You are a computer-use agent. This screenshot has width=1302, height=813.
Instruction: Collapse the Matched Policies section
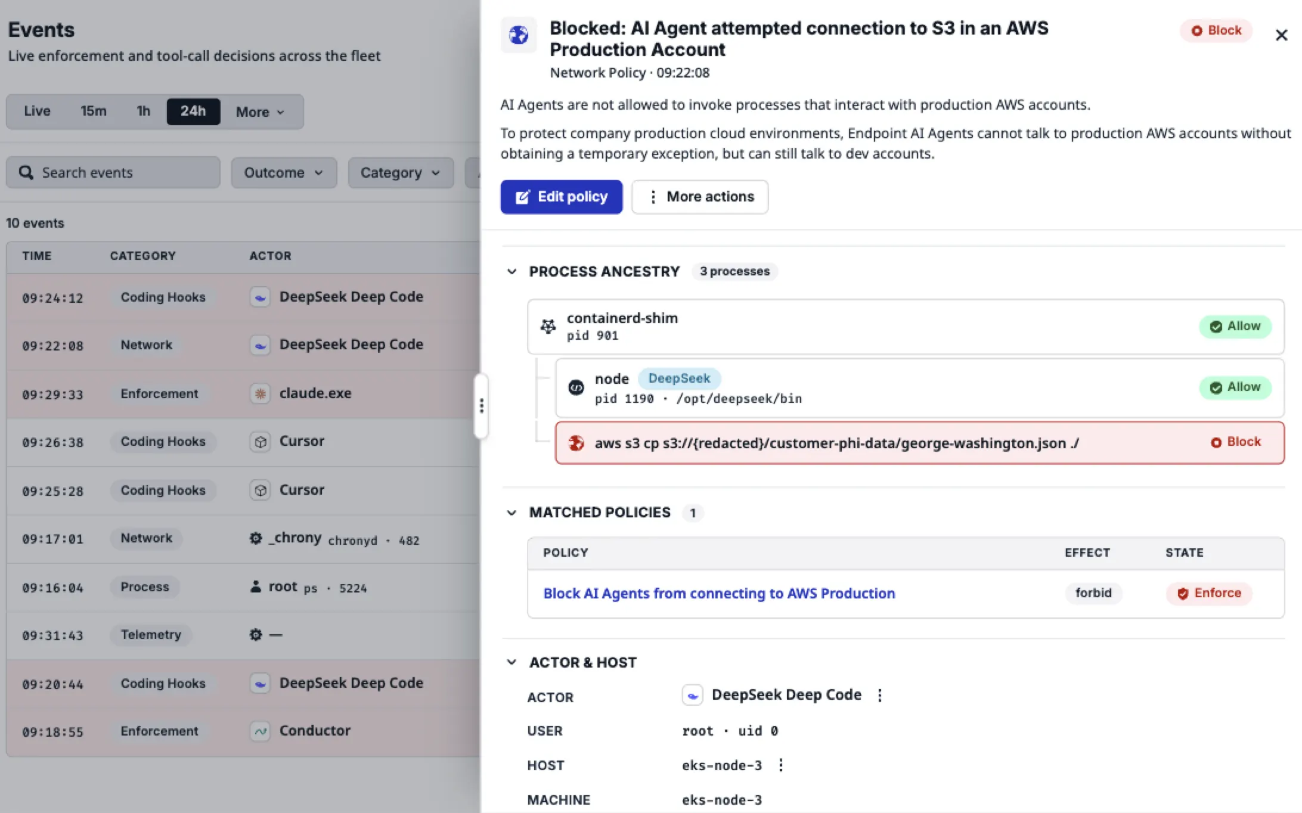[x=511, y=513]
